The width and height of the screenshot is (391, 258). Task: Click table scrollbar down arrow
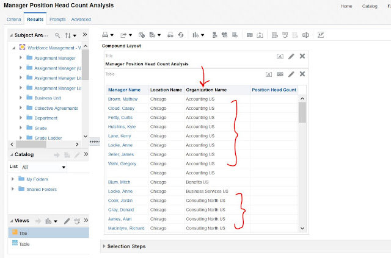(x=302, y=228)
